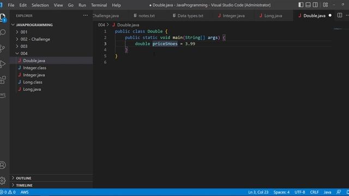Select the Double.java editor tab
349x196 pixels.
tap(314, 16)
